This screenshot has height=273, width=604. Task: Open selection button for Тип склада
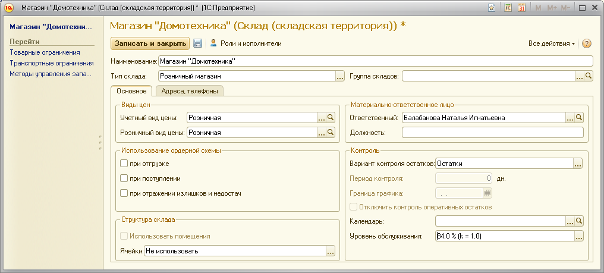pos(340,76)
